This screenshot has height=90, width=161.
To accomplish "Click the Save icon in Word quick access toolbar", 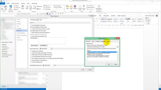I will 50,13.
